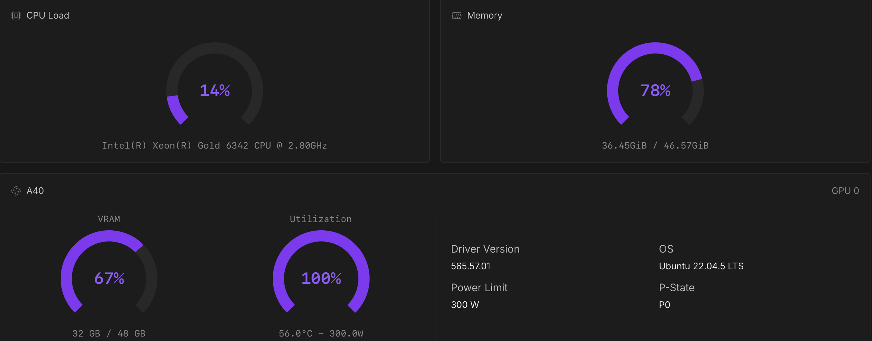Screen dimensions: 872x341
Task: Select the GPU icon next to A40
Action: [15, 191]
